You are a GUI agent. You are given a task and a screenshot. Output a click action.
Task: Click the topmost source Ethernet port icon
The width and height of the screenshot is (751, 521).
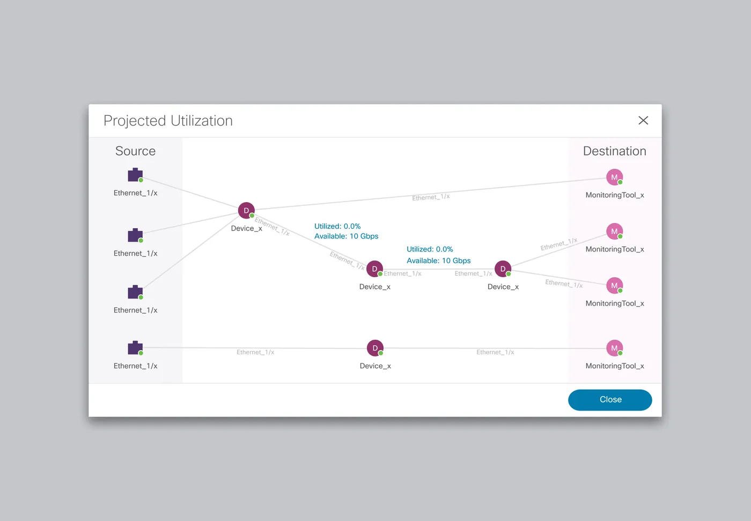click(x=135, y=175)
